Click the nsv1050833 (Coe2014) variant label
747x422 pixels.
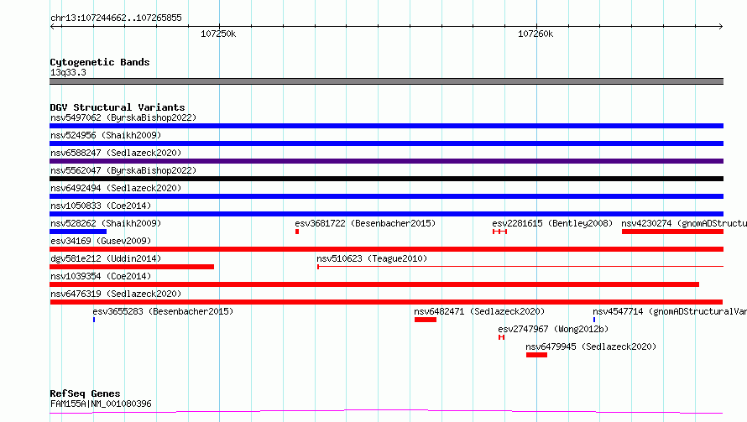[x=101, y=206]
